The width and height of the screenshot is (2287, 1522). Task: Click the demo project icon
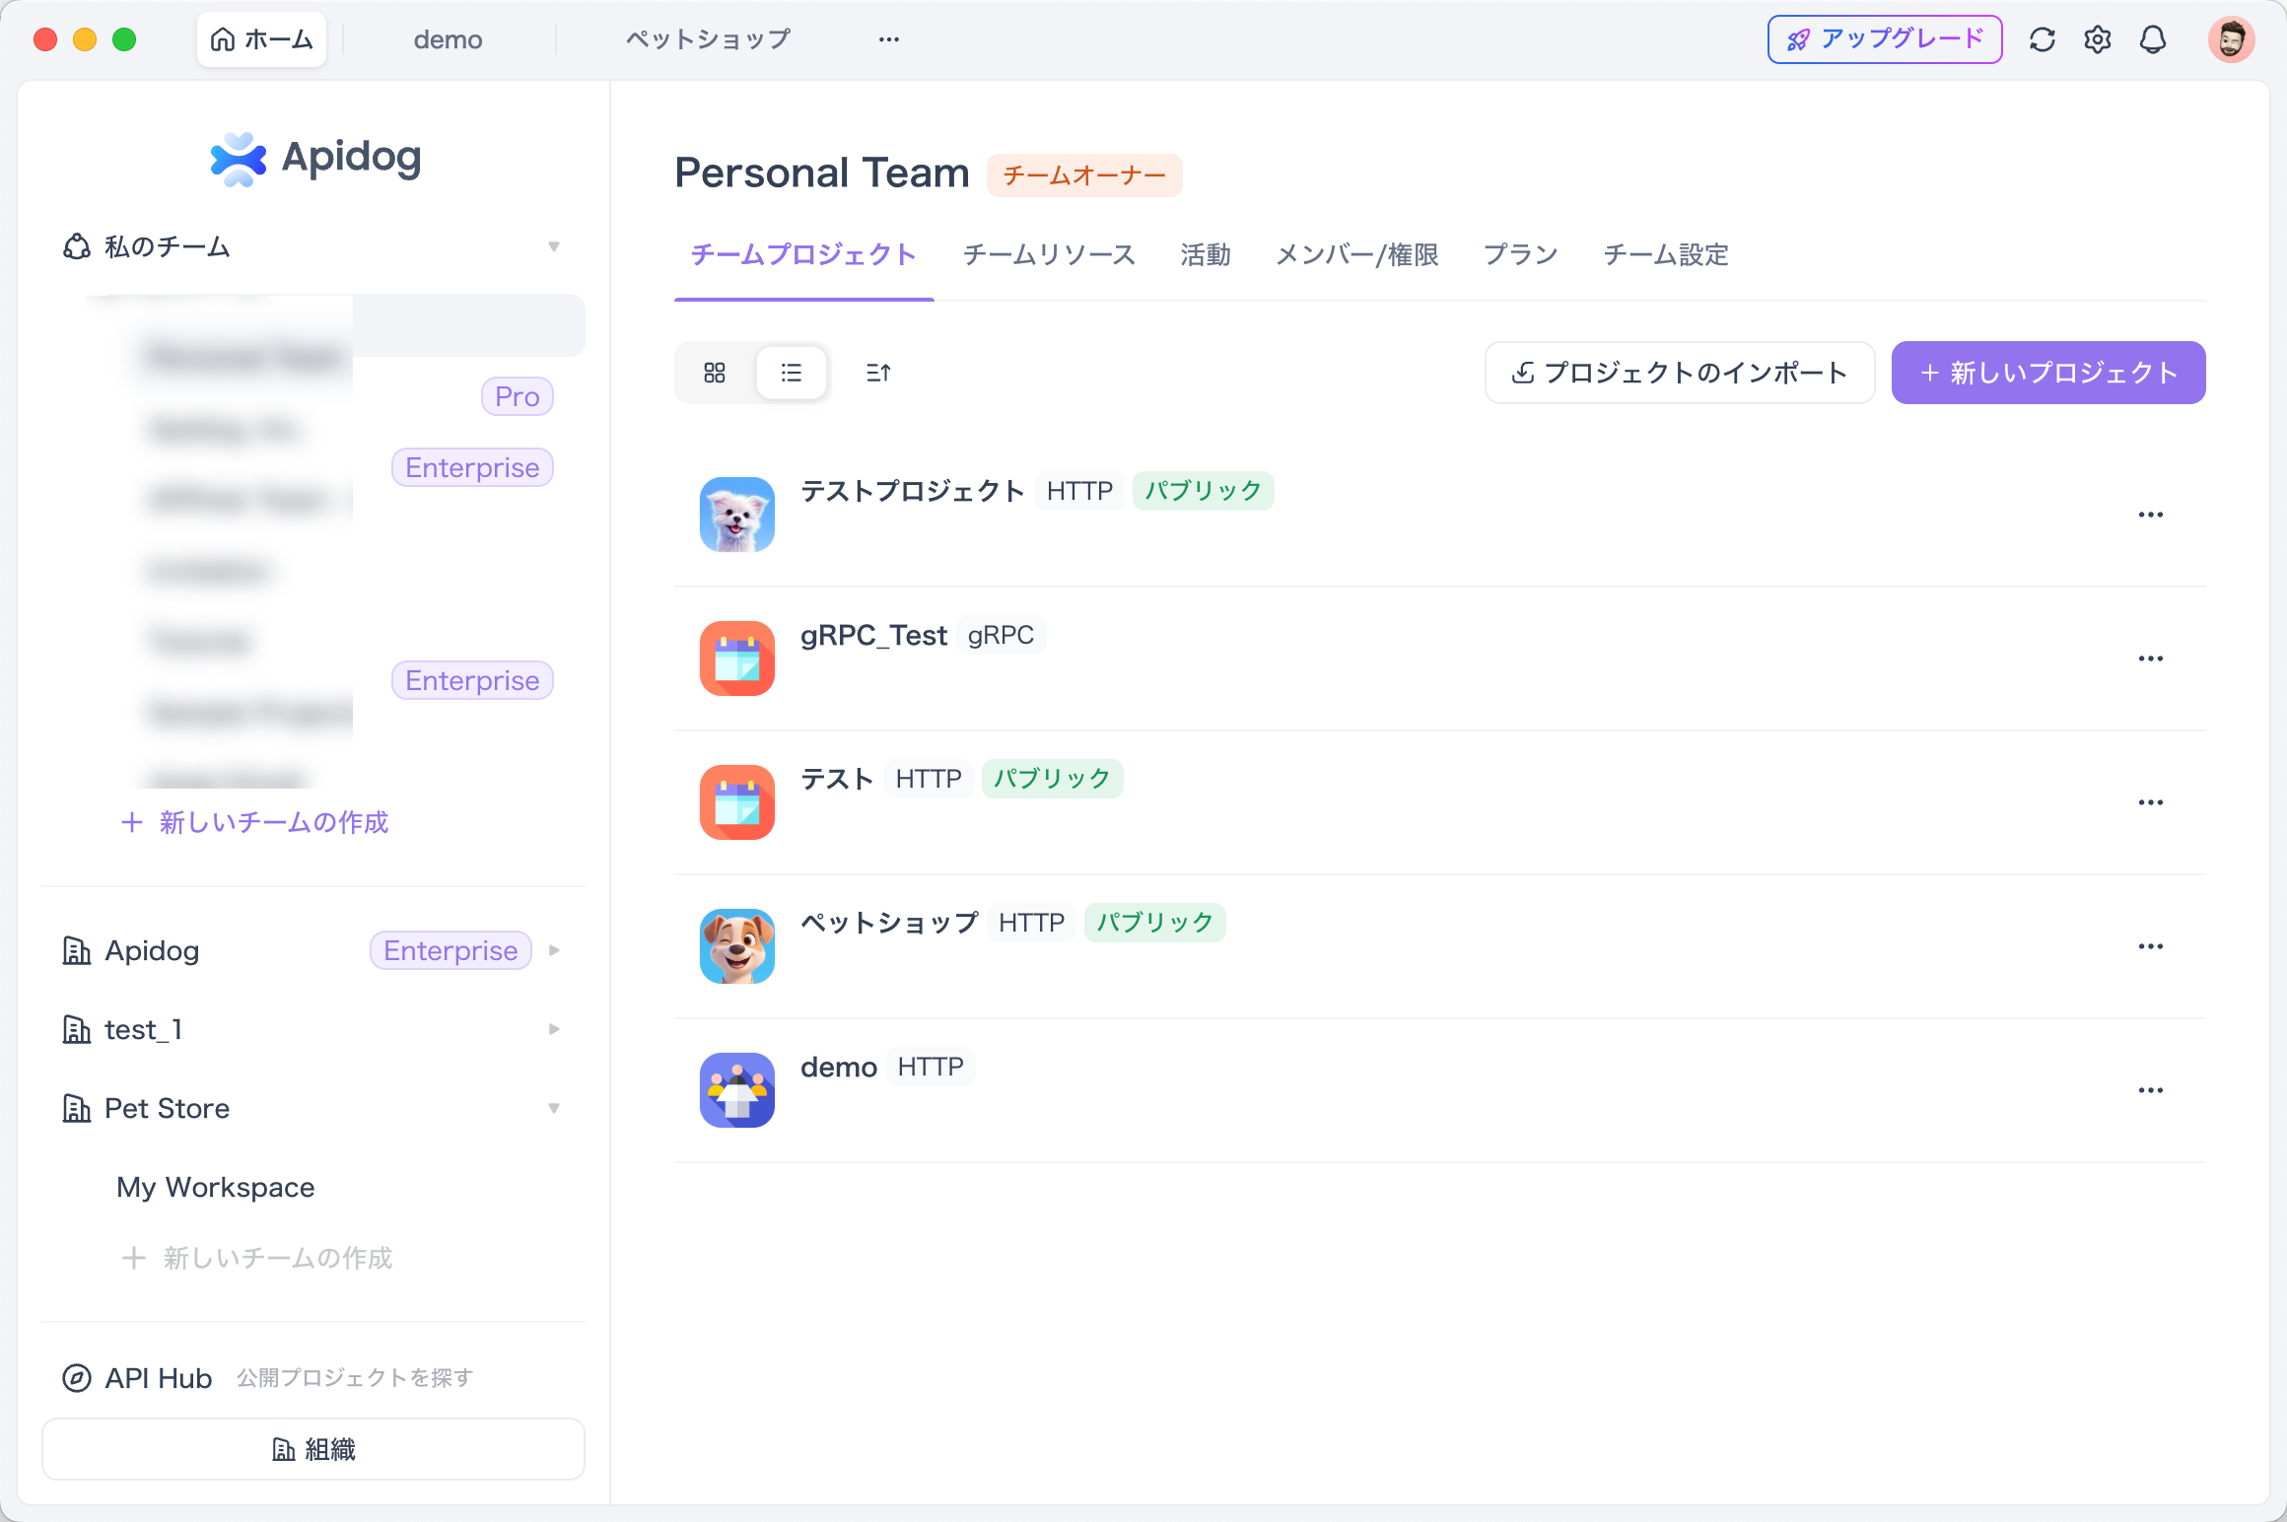coord(737,1090)
